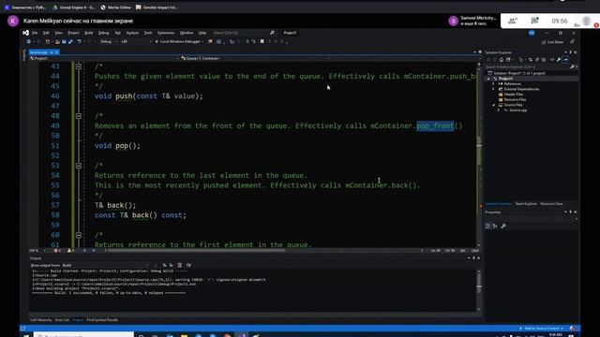Click 'T& back();' on line 57
Image resolution: width=600 pixels, height=337 pixels.
tap(115, 206)
